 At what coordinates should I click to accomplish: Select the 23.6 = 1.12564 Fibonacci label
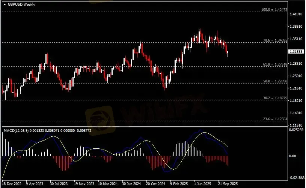pyautogui.click(x=275, y=119)
